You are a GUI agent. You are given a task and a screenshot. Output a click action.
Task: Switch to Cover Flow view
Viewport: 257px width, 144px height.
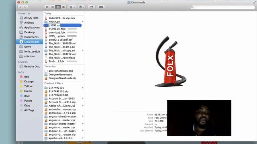[x=63, y=7]
